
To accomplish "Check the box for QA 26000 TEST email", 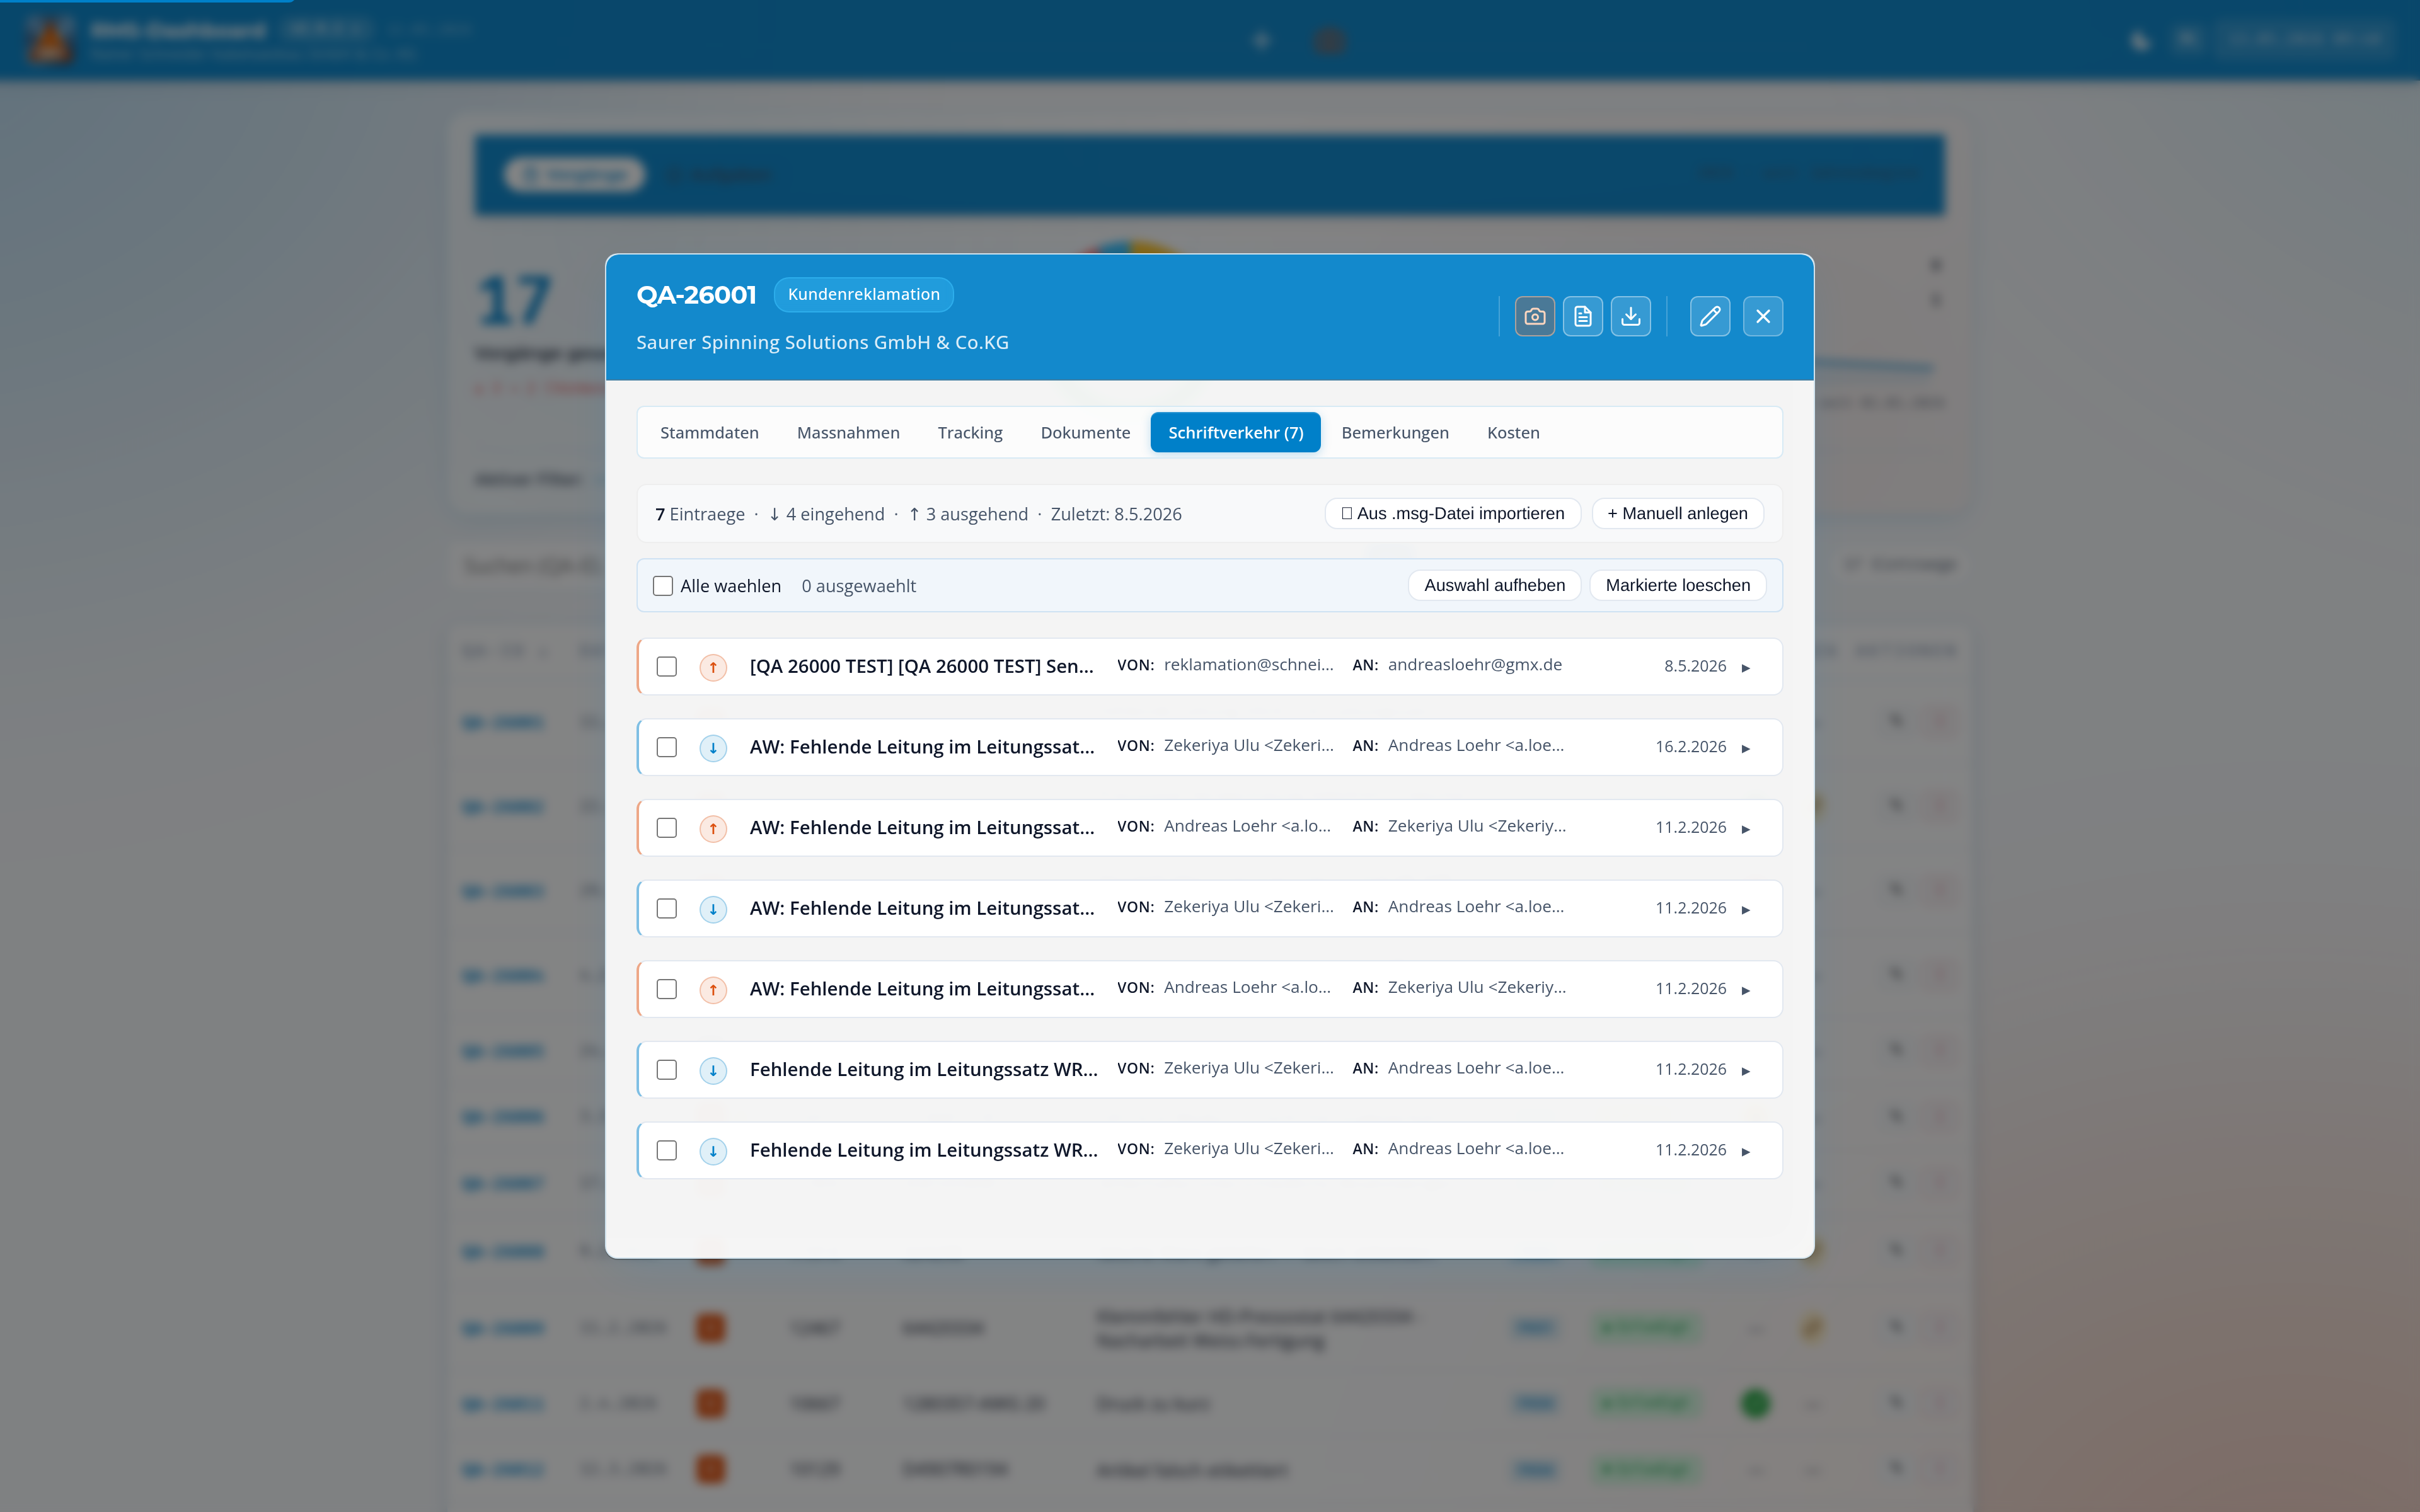I will tap(667, 667).
